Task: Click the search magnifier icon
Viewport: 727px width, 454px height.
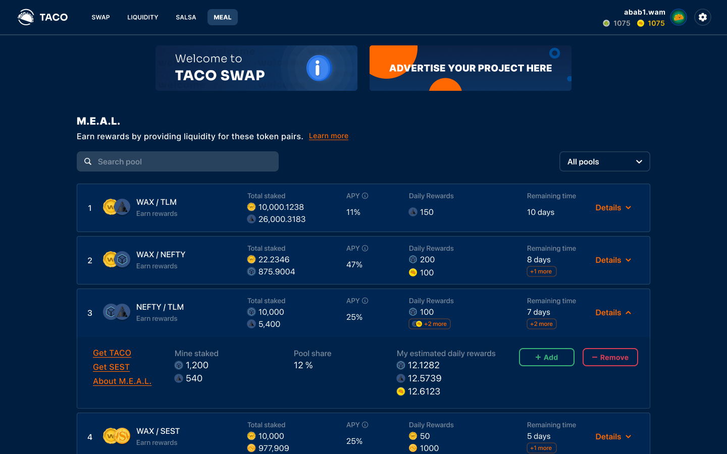Action: click(x=88, y=161)
